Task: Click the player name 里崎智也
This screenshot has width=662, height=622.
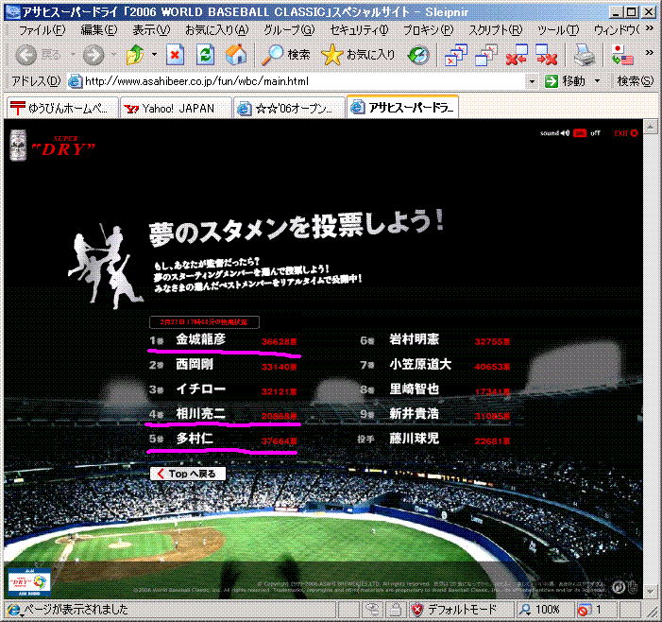Action: pyautogui.click(x=414, y=389)
